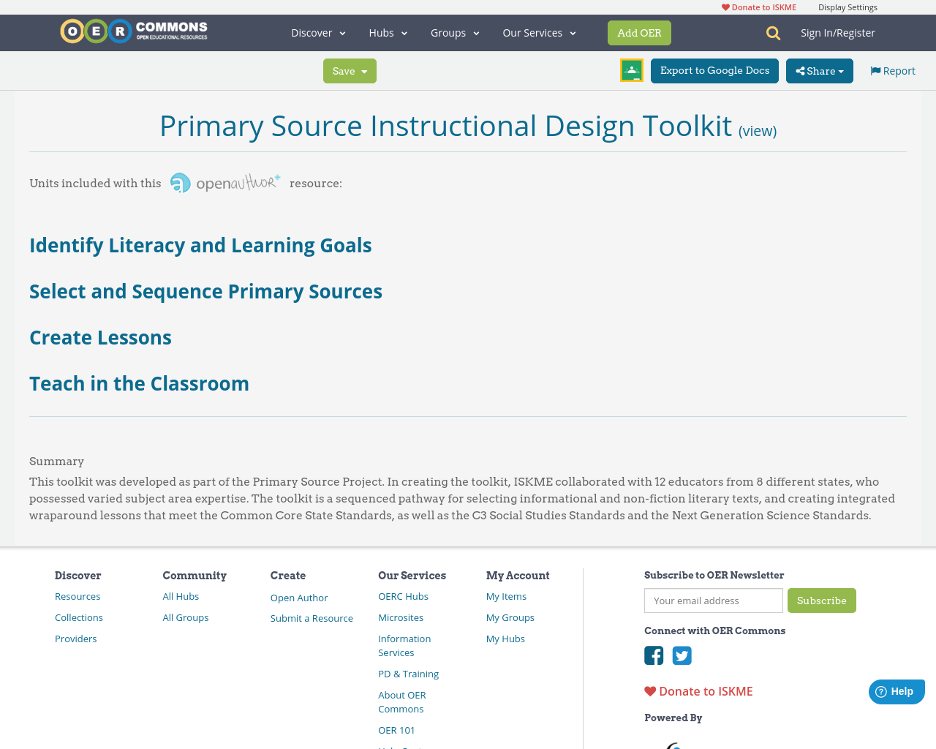Open OER Commons Facebook page

click(653, 655)
